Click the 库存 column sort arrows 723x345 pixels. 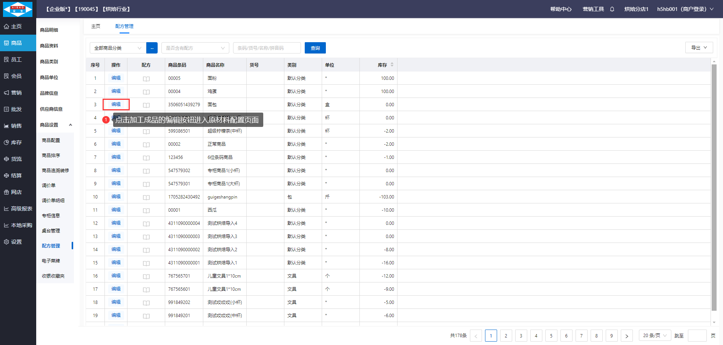coord(392,65)
